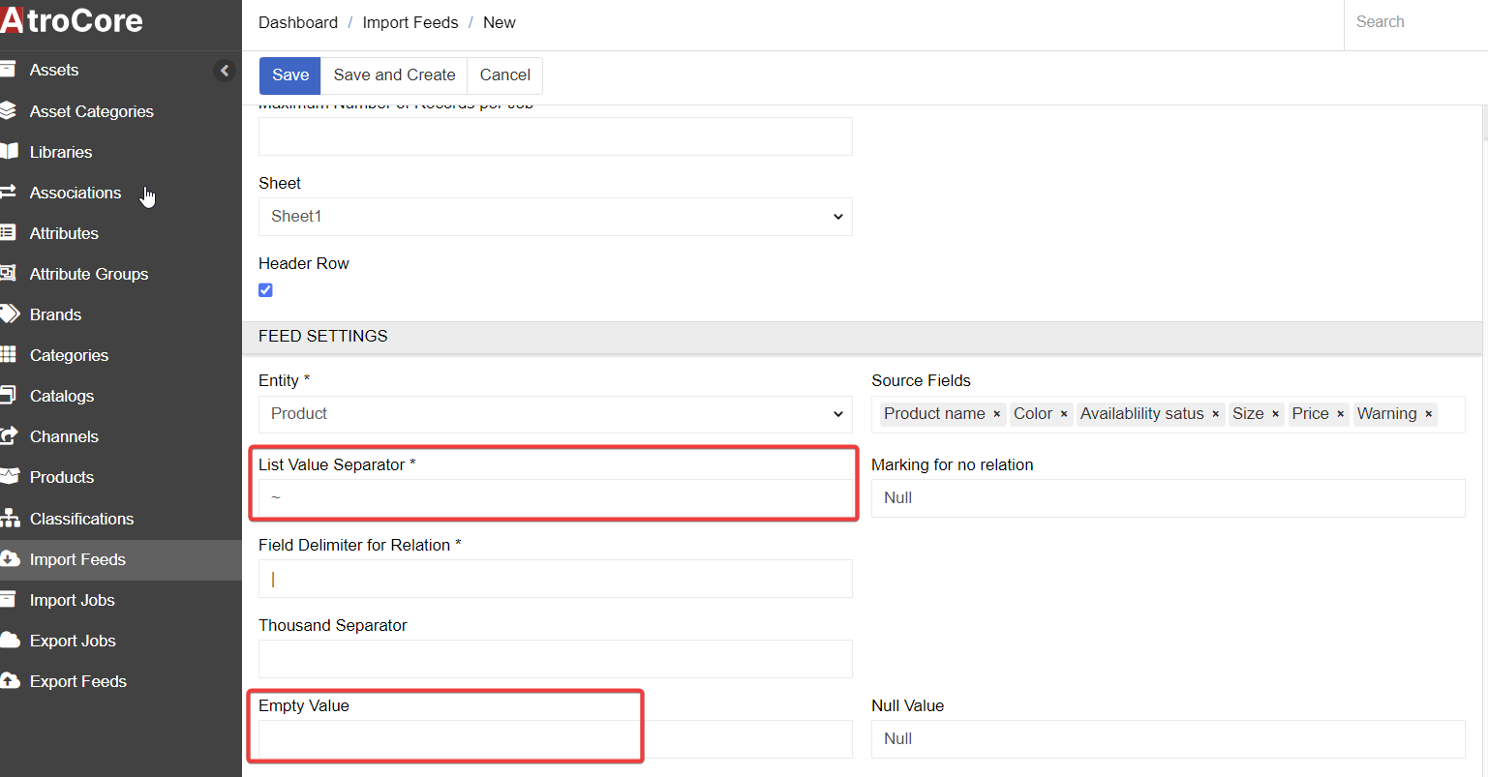This screenshot has height=777, width=1488.
Task: Click the Classifications hierarchy icon
Action: point(9,519)
